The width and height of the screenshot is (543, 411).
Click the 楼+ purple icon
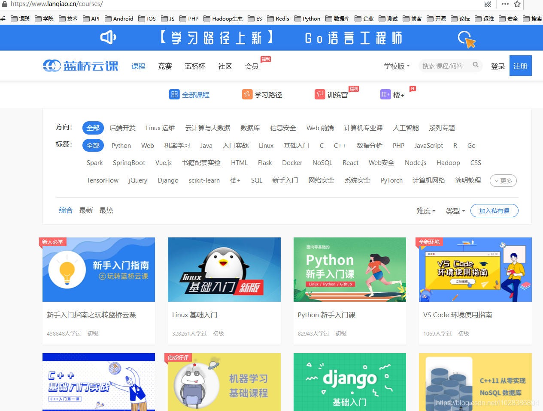[385, 94]
